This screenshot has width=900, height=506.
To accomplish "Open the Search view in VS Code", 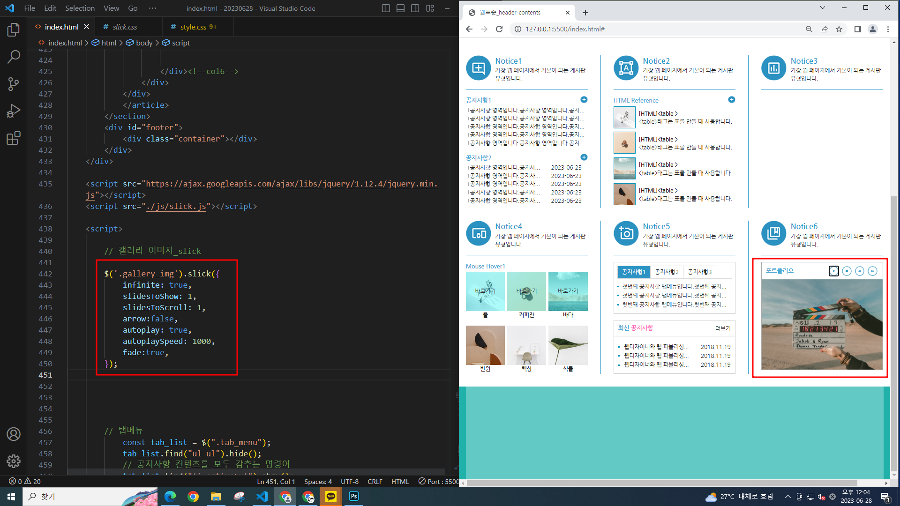I will point(14,57).
